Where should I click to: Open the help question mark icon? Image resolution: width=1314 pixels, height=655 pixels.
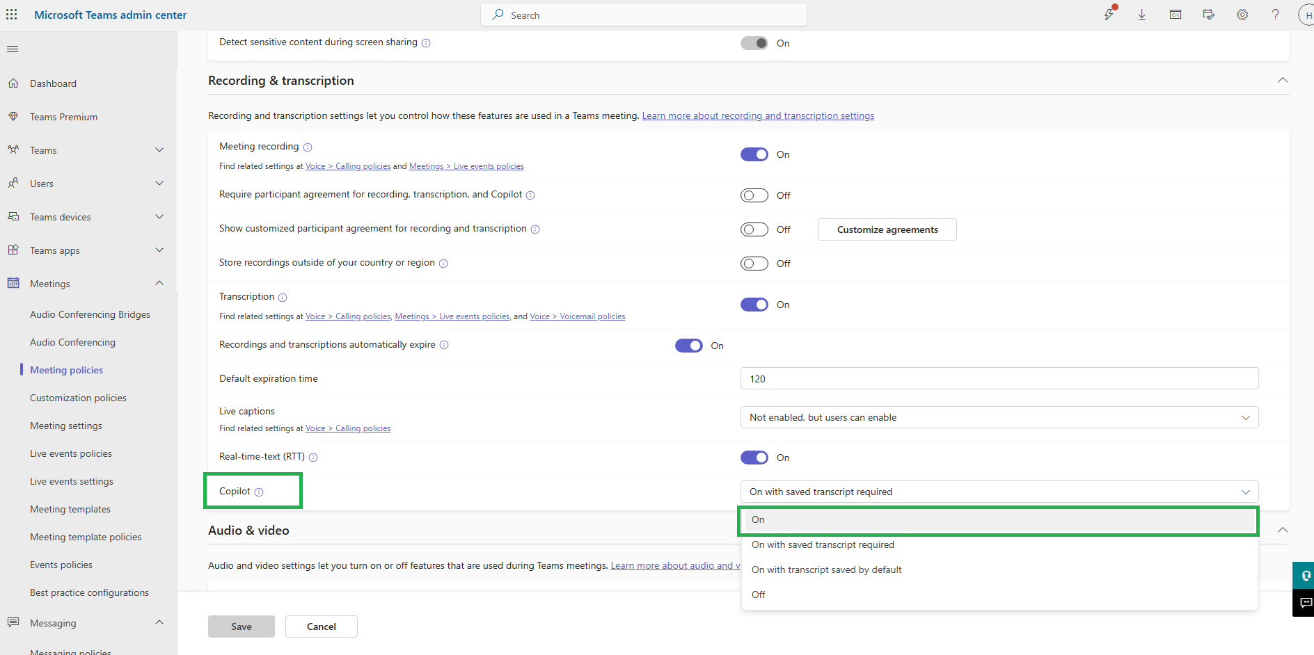pos(1275,15)
